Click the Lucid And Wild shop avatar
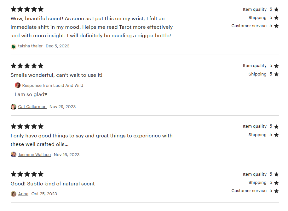 pos(18,86)
